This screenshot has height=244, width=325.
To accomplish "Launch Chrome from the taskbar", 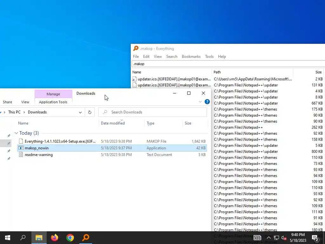I will [70, 238].
